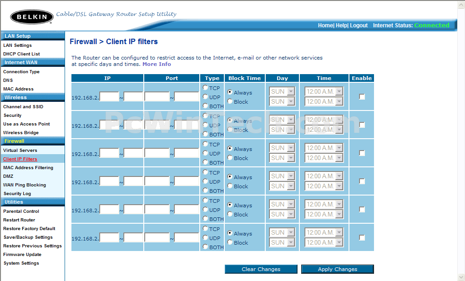Select Always option in third filter row
Viewport: 465px width, 281px height.
pos(230,148)
